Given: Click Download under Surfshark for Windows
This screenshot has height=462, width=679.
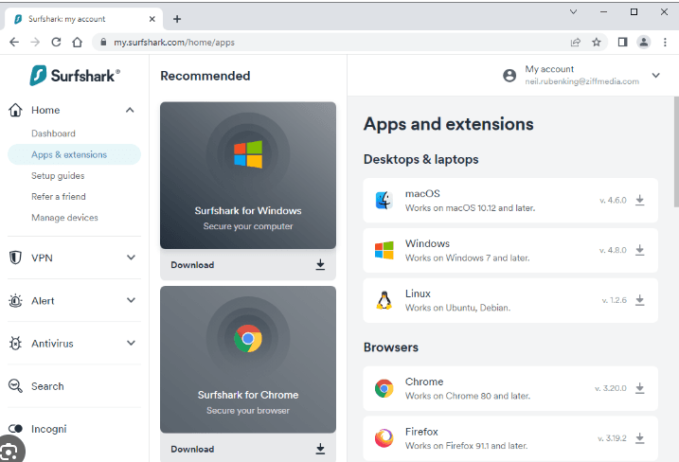Looking at the screenshot, I should [248, 264].
